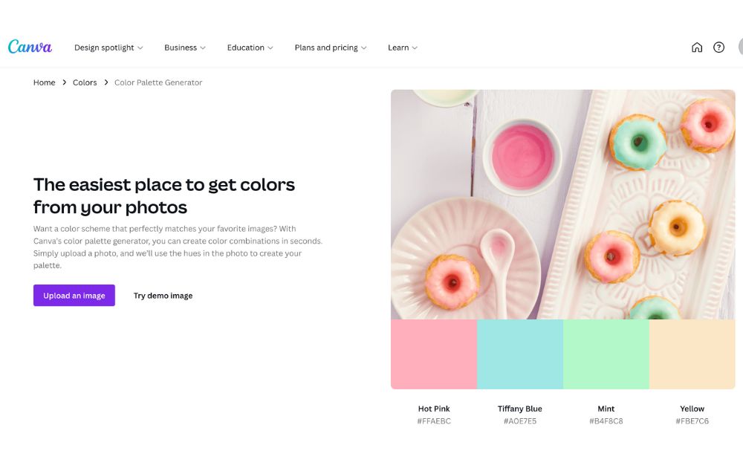Navigate to Colors breadcrumb link
Screen dimensions: 743x468
(x=85, y=82)
